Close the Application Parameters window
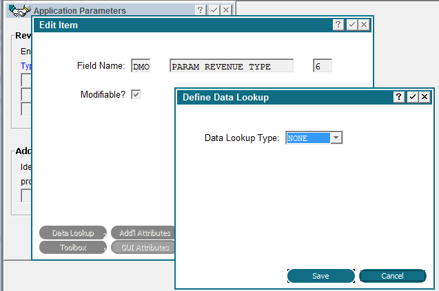439x291 pixels. pyautogui.click(x=226, y=10)
